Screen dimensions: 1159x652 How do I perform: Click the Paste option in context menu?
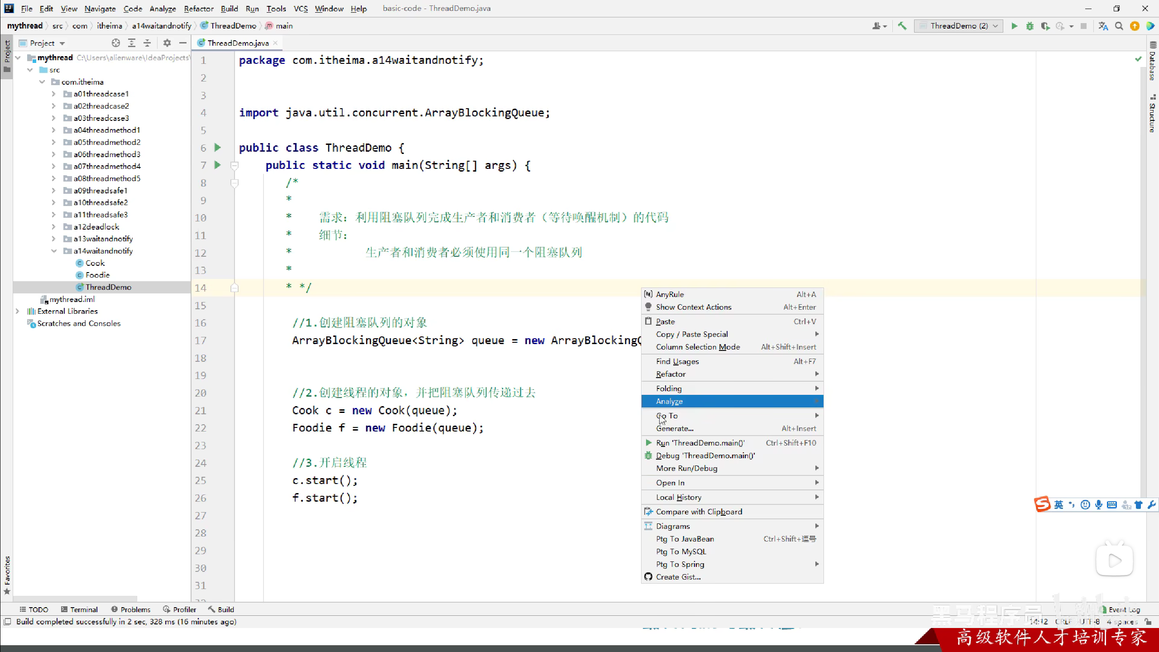[x=665, y=321]
